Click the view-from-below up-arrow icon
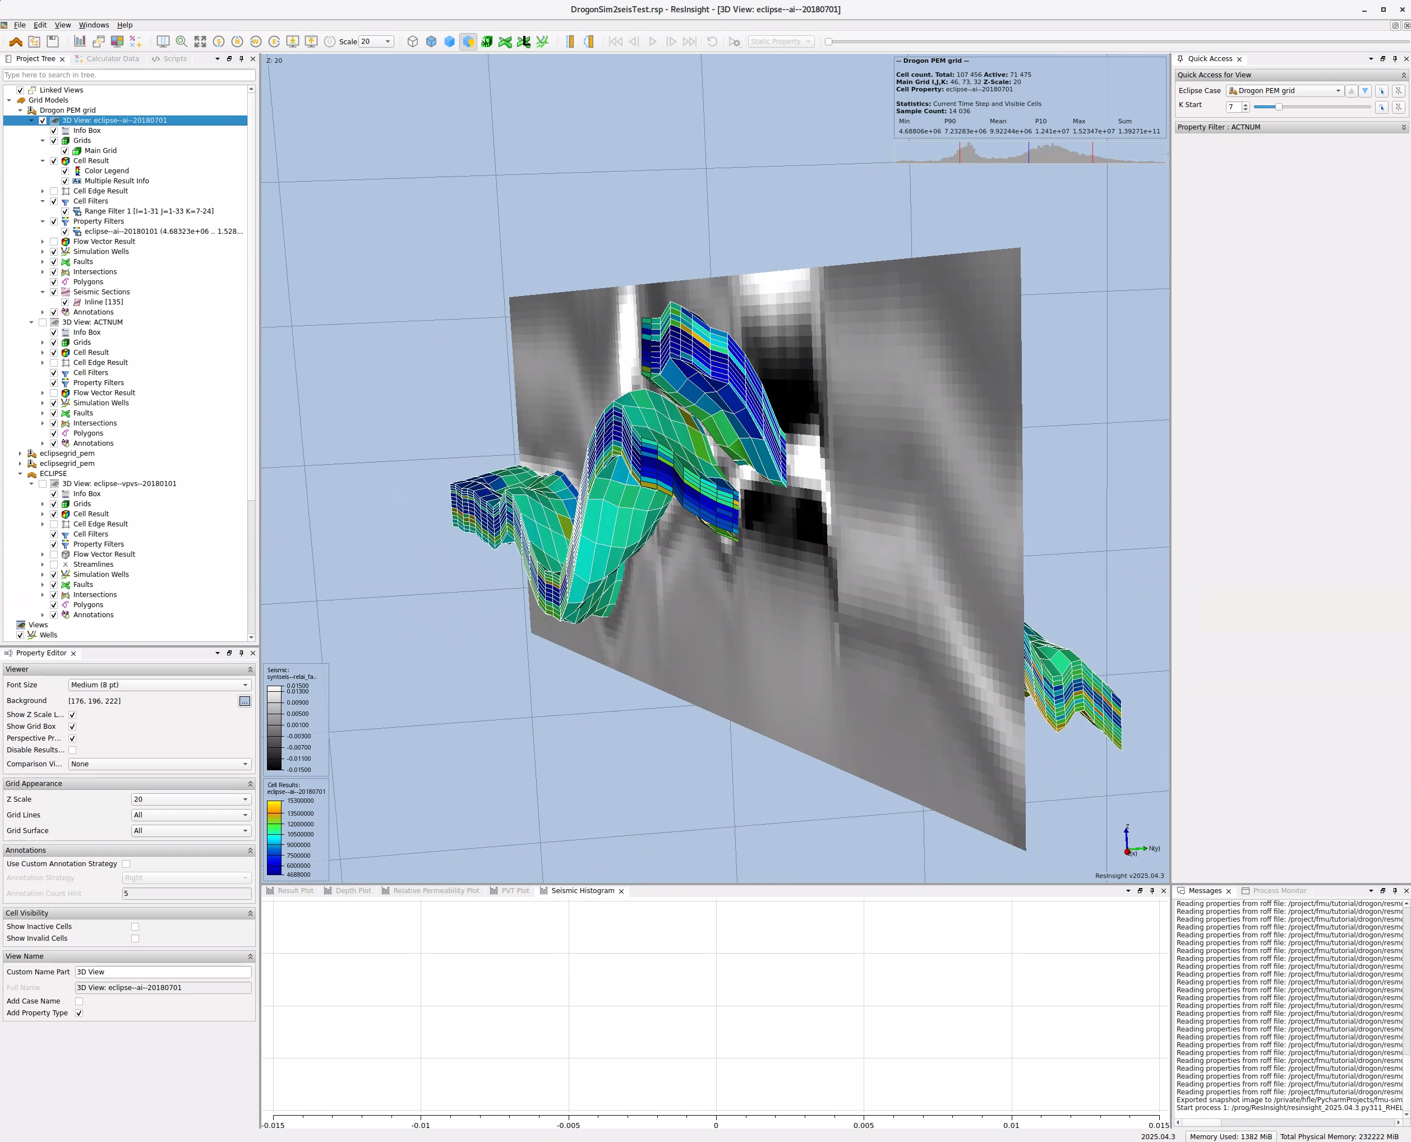This screenshot has height=1142, width=1411. pos(311,41)
